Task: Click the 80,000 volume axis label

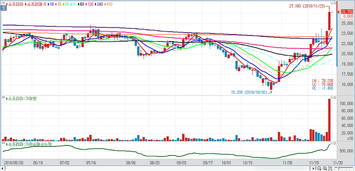Action: click(x=347, y=111)
